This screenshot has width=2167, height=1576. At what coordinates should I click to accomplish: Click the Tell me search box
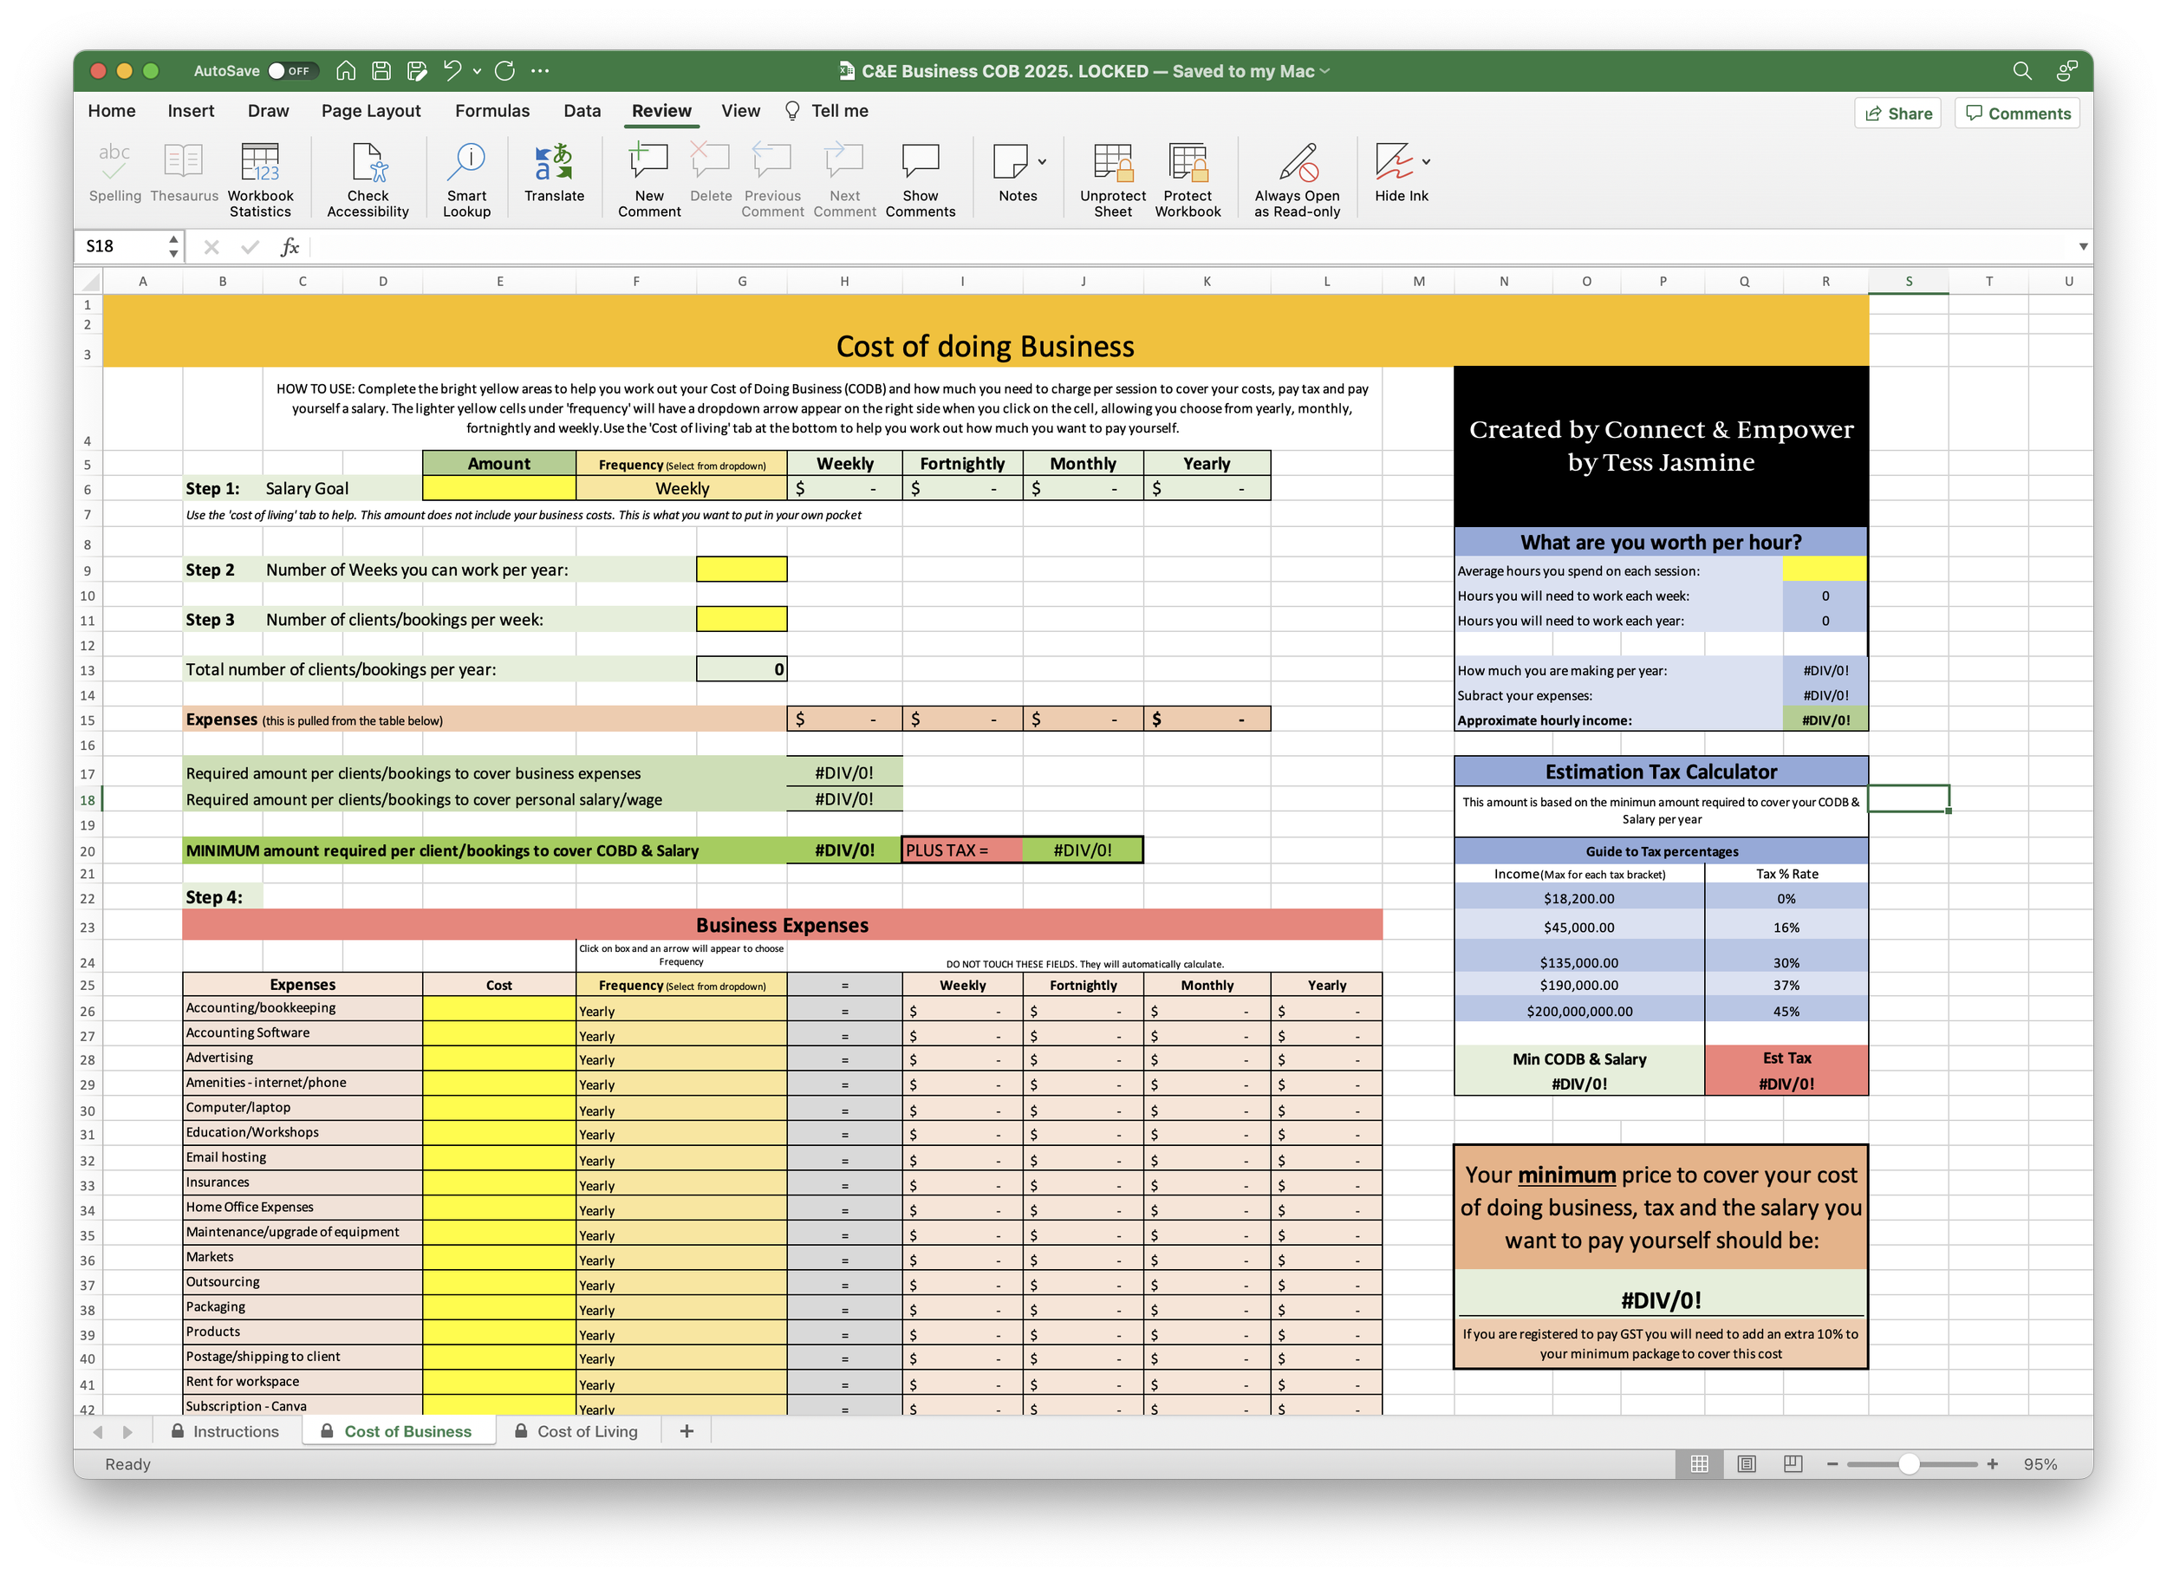(826, 111)
